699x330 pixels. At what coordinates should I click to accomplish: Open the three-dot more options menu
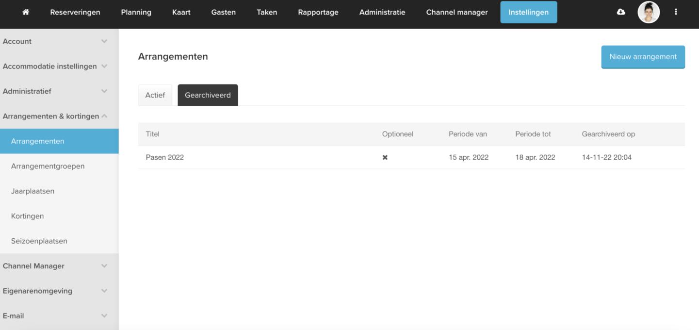676,12
